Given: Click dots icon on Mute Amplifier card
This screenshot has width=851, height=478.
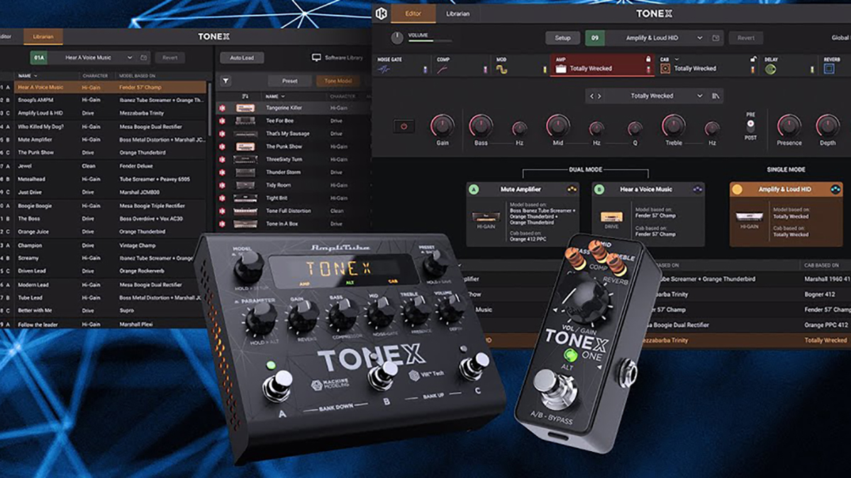Looking at the screenshot, I should (572, 190).
